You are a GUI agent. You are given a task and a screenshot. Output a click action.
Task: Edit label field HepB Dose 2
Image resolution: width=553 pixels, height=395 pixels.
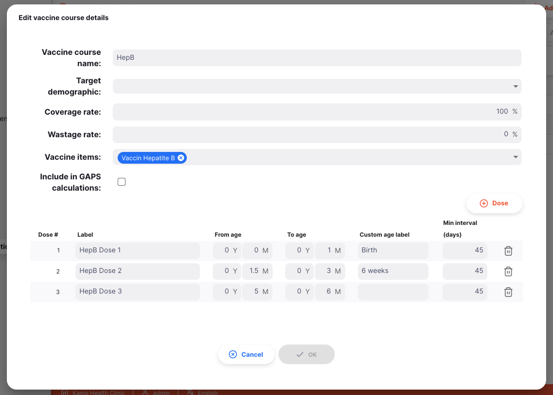[x=138, y=271]
